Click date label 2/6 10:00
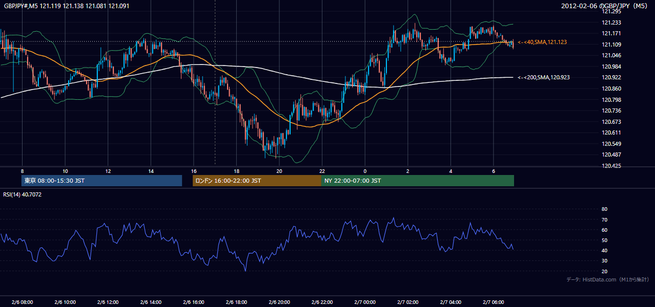Viewport: 655px width, 307px height. [65, 302]
